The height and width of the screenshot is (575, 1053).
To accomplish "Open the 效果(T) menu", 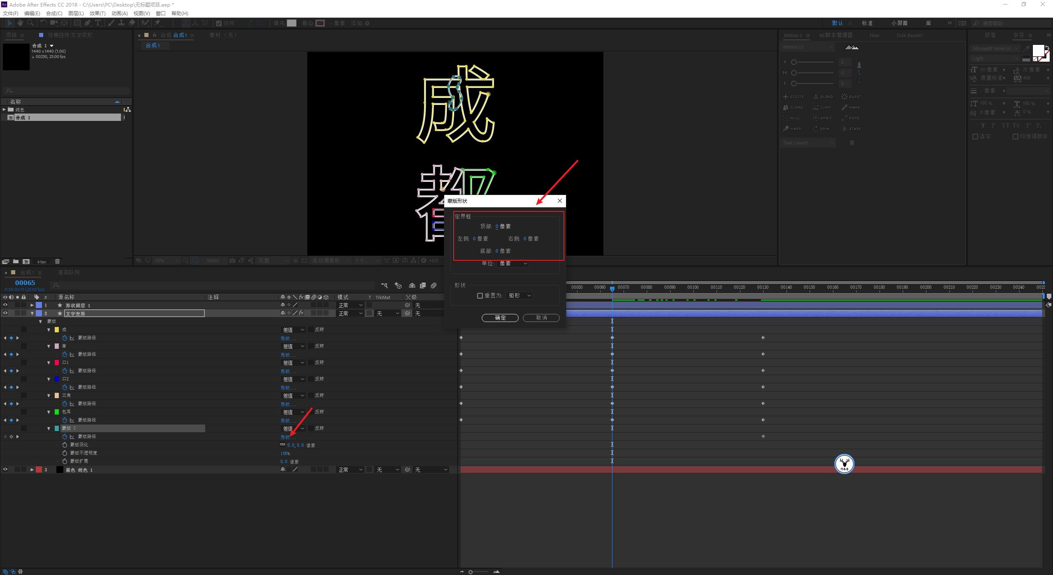I will point(97,13).
